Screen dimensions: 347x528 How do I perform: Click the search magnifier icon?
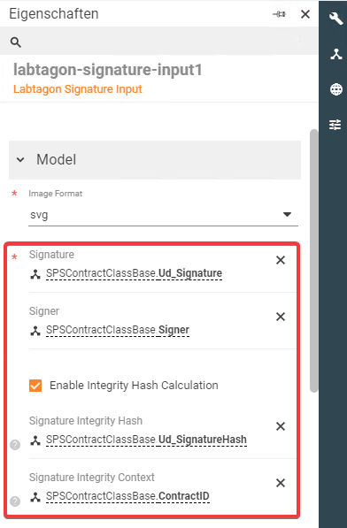click(x=16, y=42)
